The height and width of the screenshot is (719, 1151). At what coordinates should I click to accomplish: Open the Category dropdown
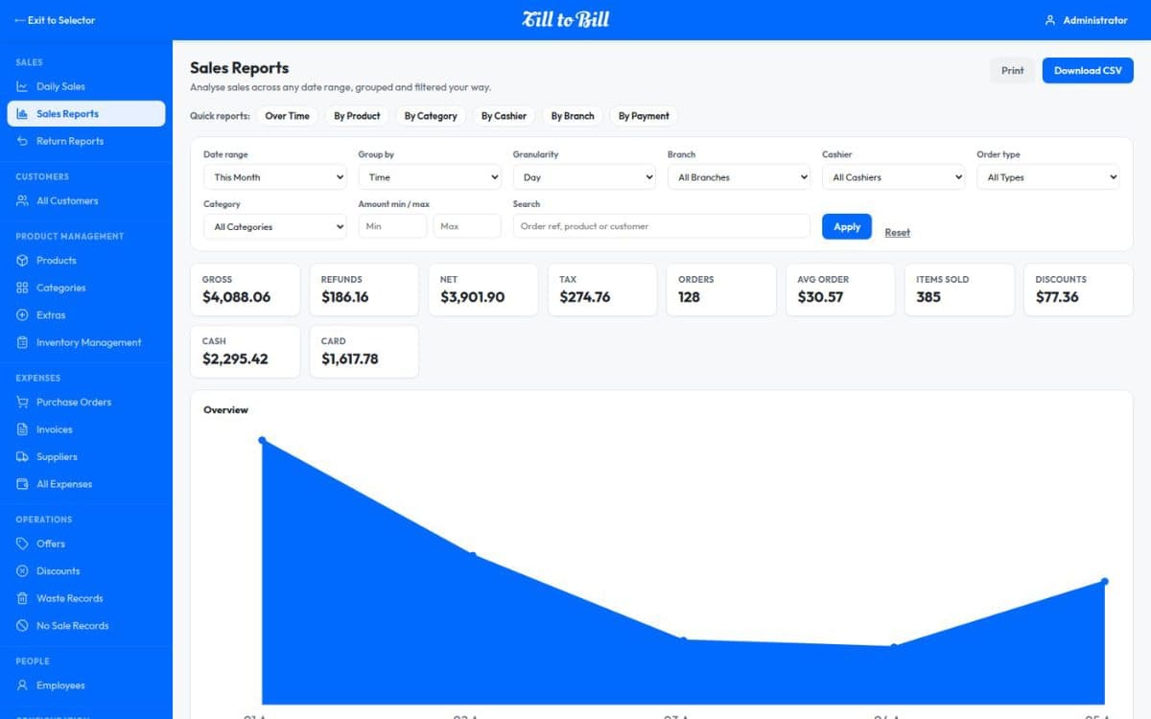coord(274,227)
